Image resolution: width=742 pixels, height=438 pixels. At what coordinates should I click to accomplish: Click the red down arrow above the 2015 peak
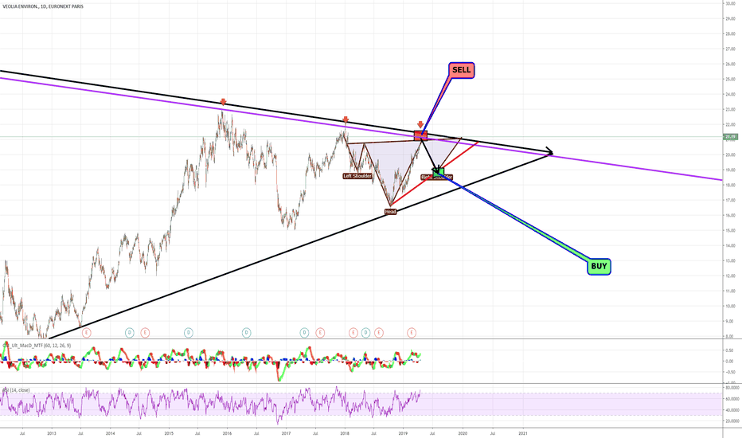click(224, 102)
